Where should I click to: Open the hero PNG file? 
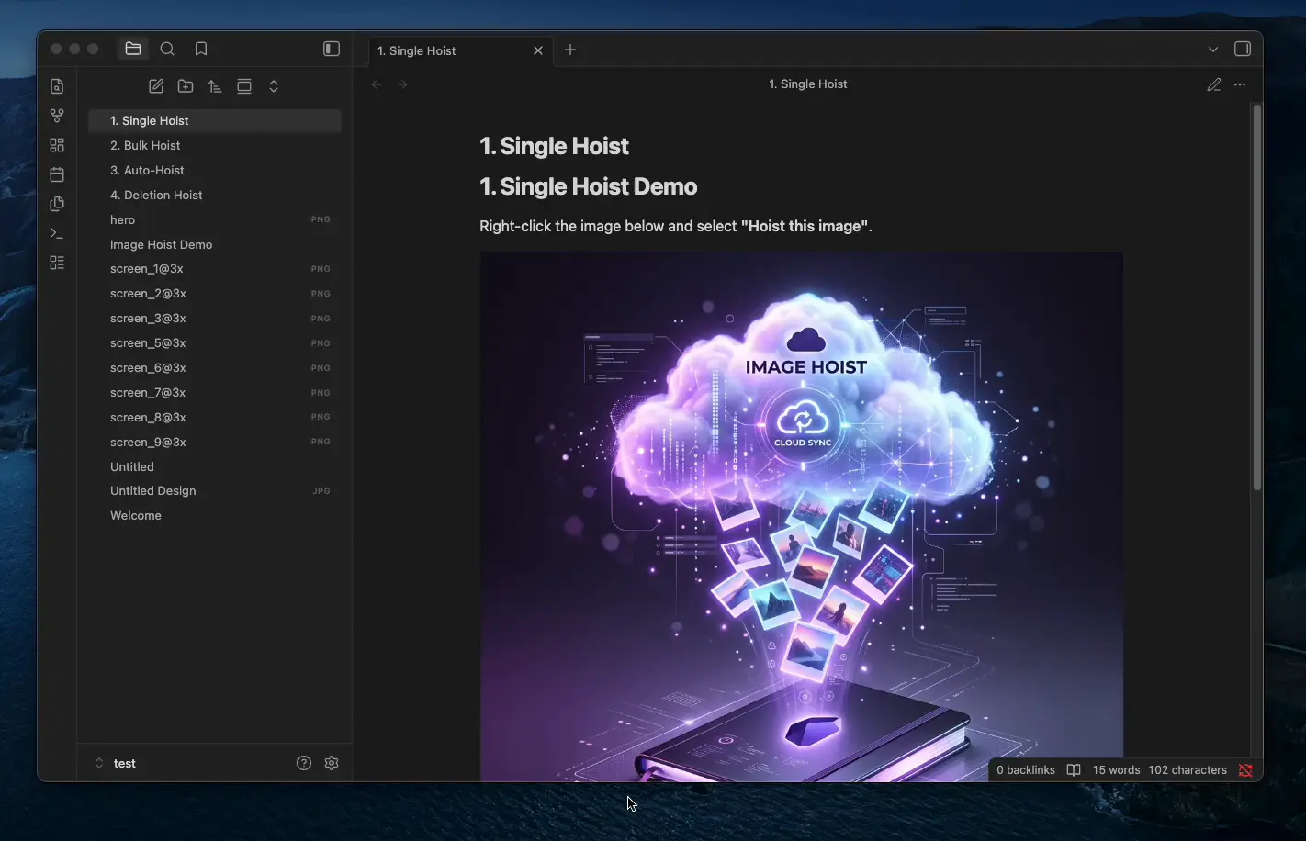tap(215, 219)
